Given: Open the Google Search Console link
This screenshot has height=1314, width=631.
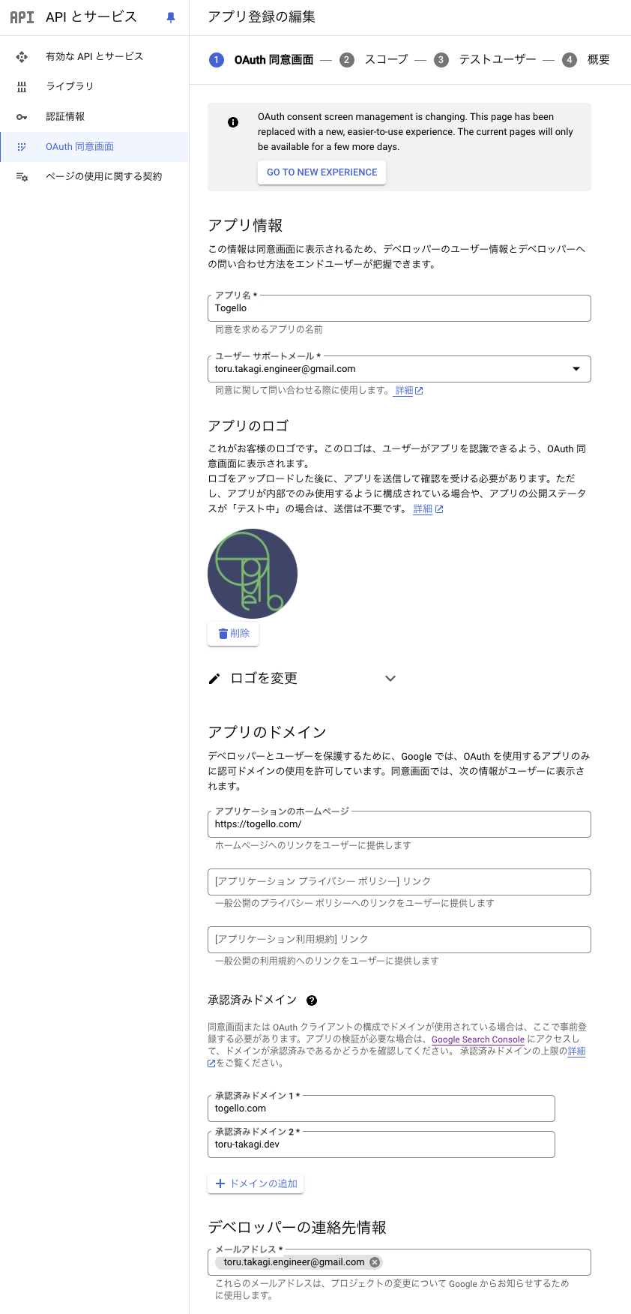Looking at the screenshot, I should point(478,1039).
